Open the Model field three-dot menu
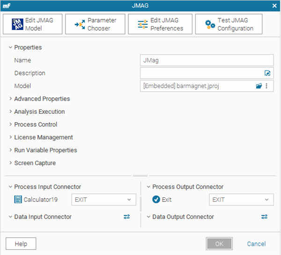Image resolution: width=281 pixels, height=255 pixels. 266,86
